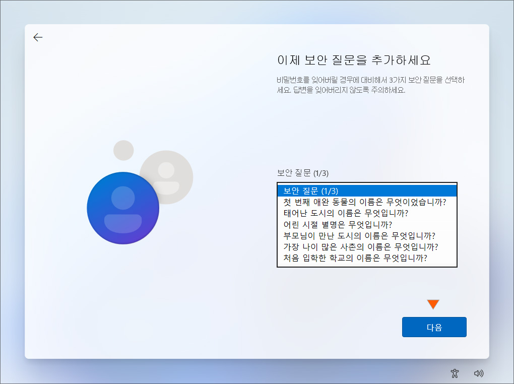Choose 가장 나이 많은 사촌의 이름은 무엇입니까?
Screen dimensions: 514x384
[367, 247]
